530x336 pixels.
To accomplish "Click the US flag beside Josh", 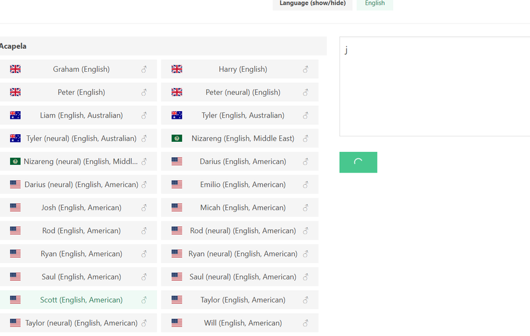I will pos(15,208).
